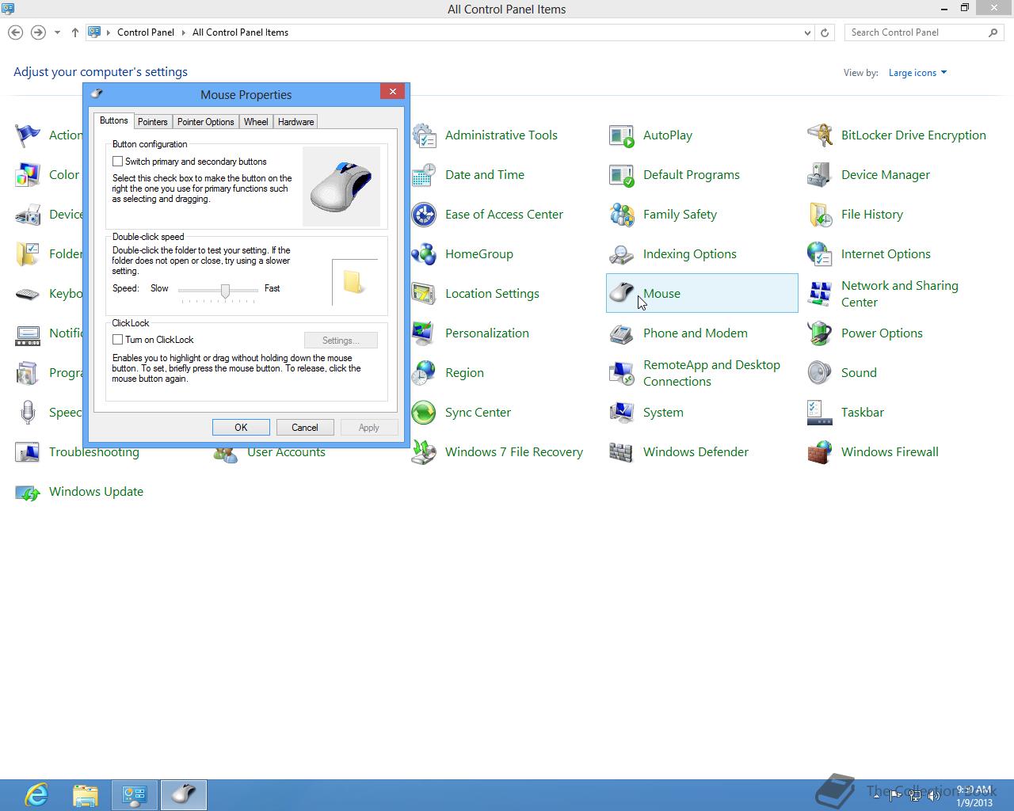Image resolution: width=1014 pixels, height=811 pixels.
Task: Click the test folder in Double-click speed
Action: tap(354, 283)
